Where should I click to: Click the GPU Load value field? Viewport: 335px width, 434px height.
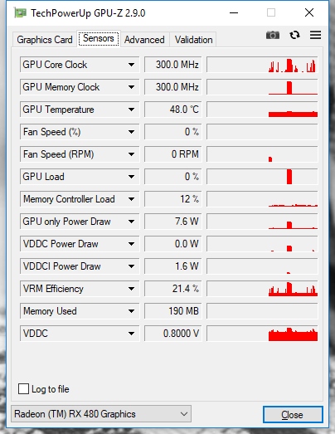point(173,177)
